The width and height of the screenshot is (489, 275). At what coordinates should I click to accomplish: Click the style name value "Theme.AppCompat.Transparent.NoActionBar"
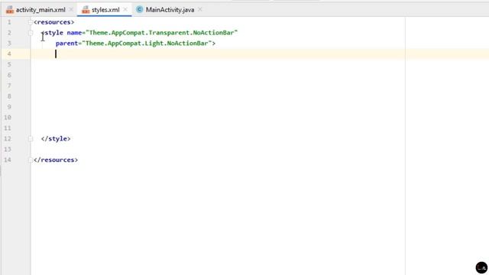point(161,33)
